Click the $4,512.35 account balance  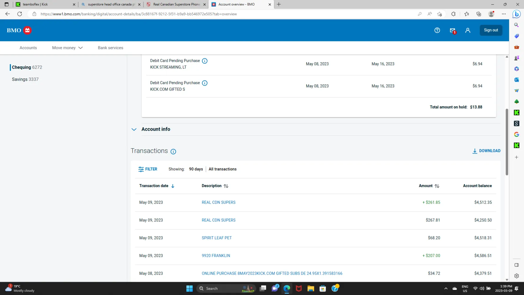click(483, 202)
